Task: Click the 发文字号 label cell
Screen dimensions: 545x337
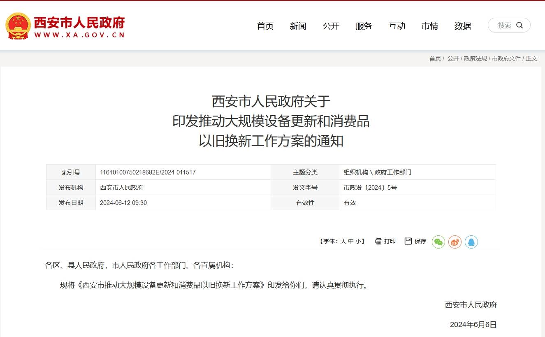Action: pos(305,188)
